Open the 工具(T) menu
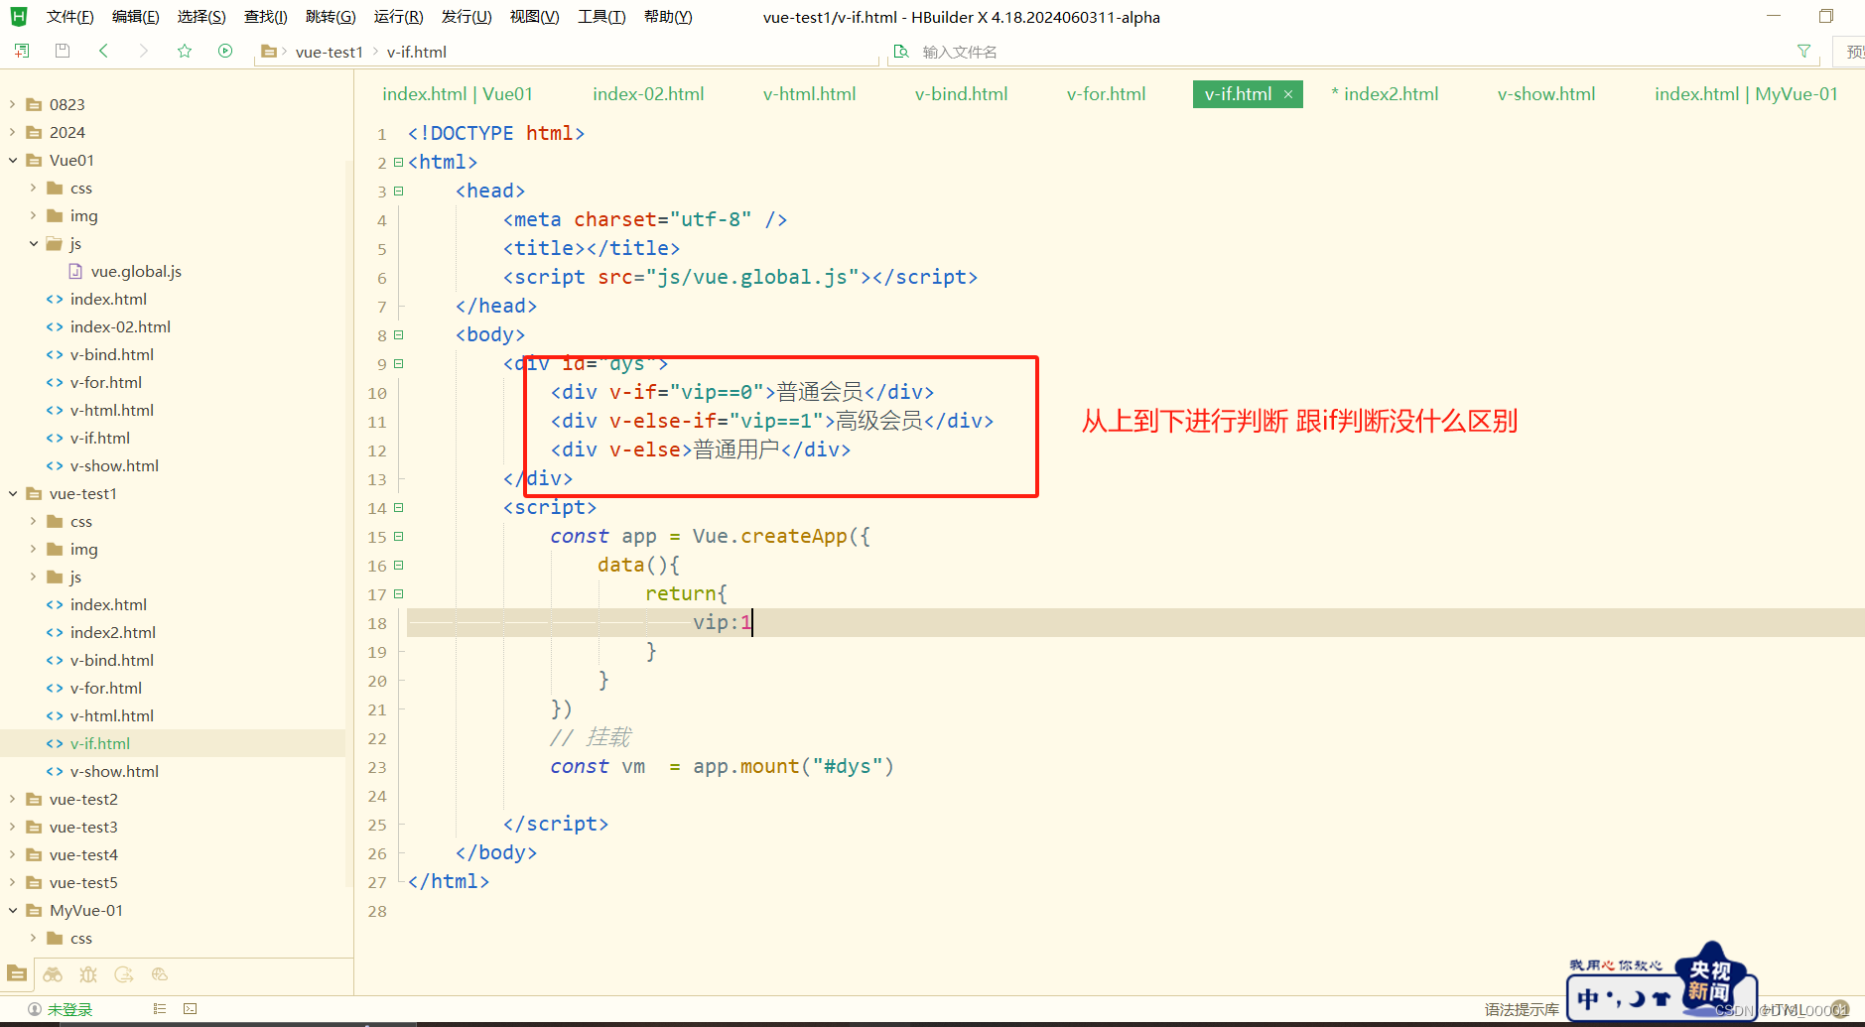 601,17
